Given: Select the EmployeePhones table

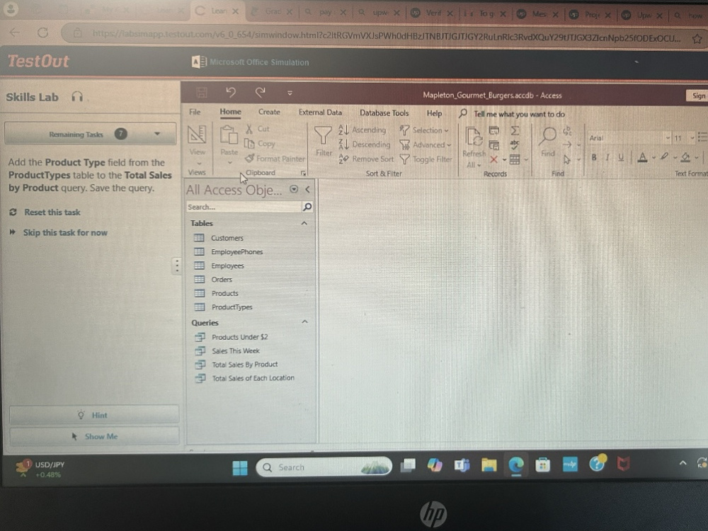Looking at the screenshot, I should [237, 252].
